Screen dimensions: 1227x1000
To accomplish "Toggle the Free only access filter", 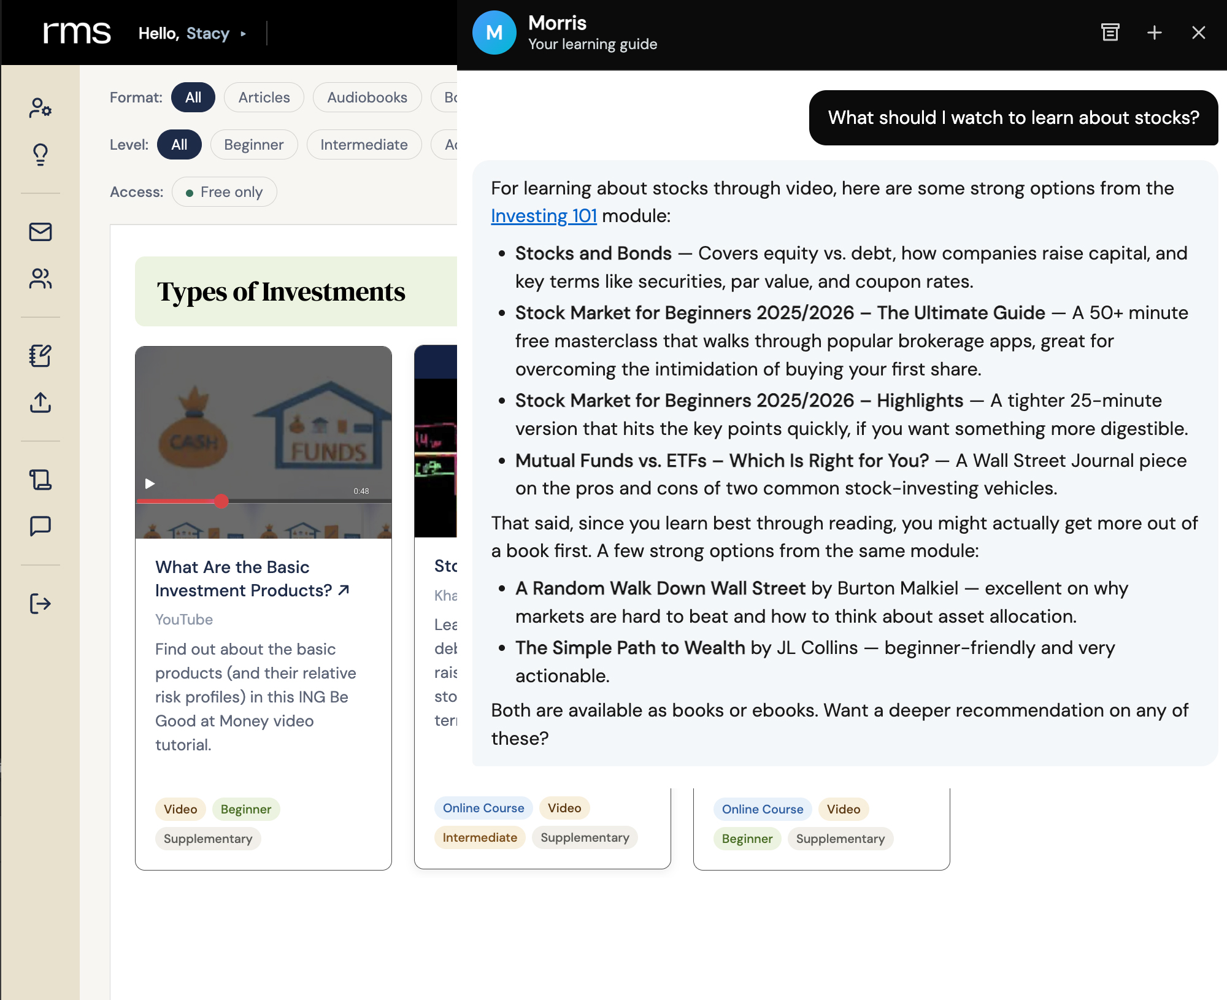I will point(225,192).
